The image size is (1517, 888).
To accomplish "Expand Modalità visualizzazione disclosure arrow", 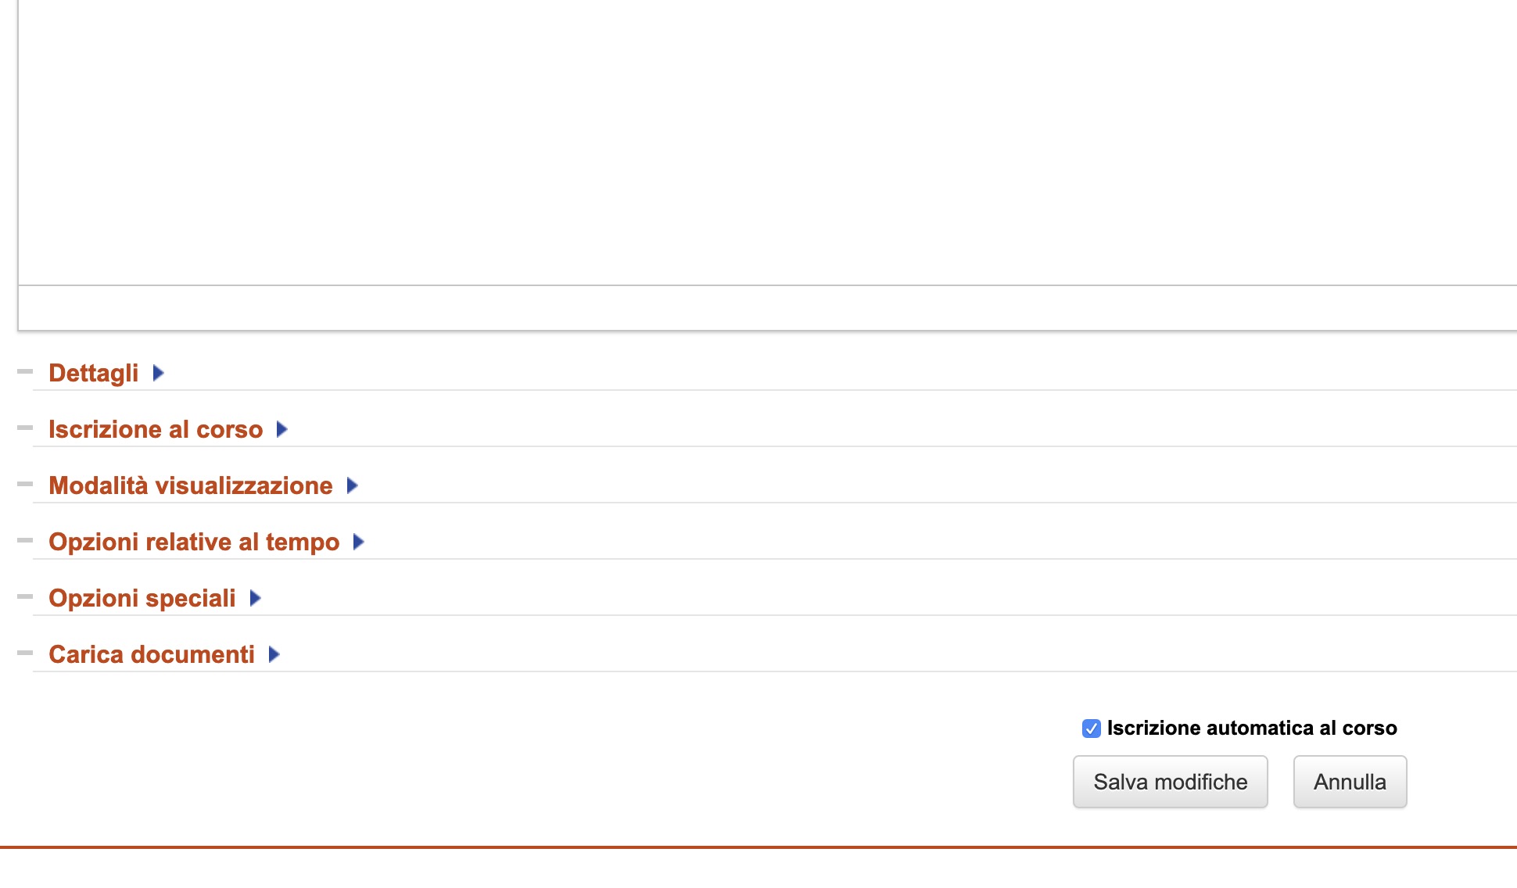I will pos(352,485).
